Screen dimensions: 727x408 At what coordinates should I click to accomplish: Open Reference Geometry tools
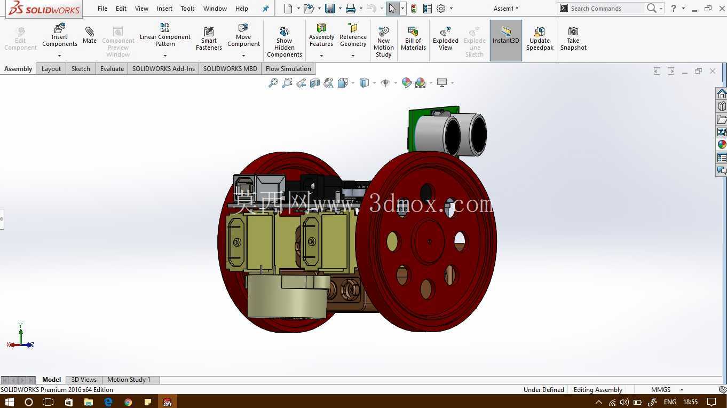(353, 35)
